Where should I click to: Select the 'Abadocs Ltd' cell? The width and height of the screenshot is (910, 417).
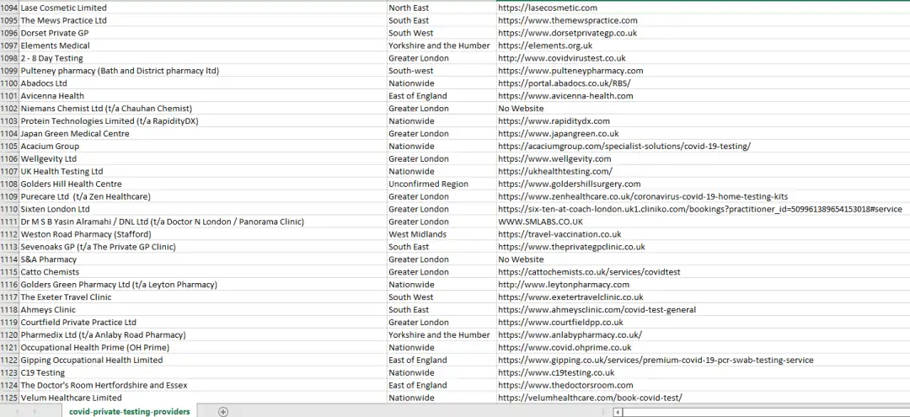coord(203,83)
